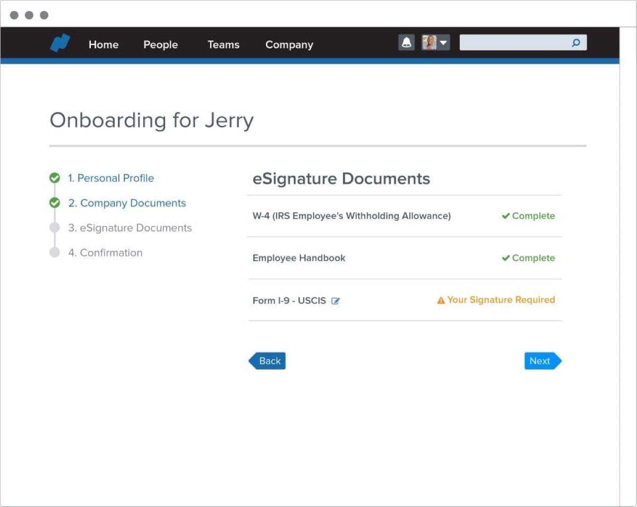The height and width of the screenshot is (507, 637).
Task: Select the eSignature Documents step indicator
Action: click(x=55, y=227)
